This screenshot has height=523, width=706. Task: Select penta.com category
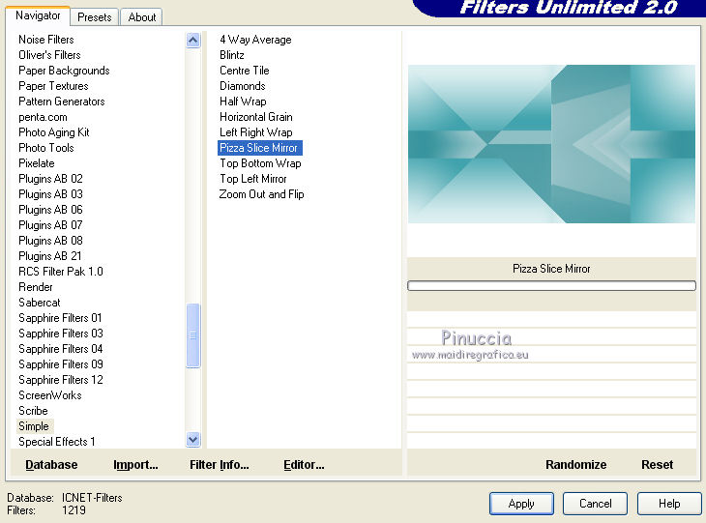pos(43,117)
